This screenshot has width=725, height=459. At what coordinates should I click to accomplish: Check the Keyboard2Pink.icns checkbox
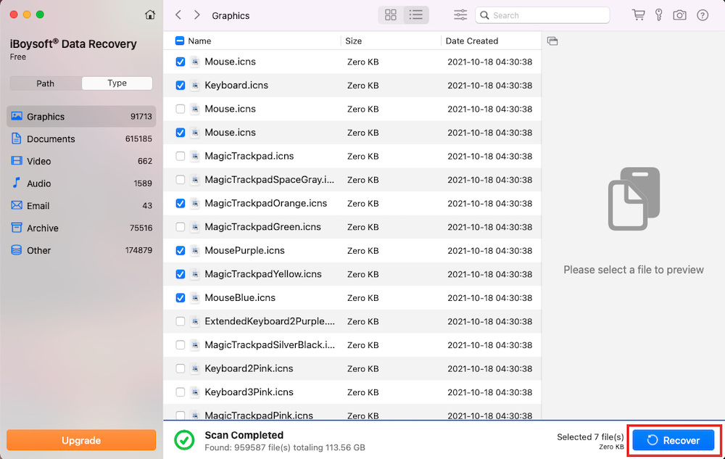coord(181,368)
